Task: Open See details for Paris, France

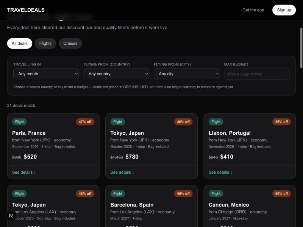Action: 24,172
